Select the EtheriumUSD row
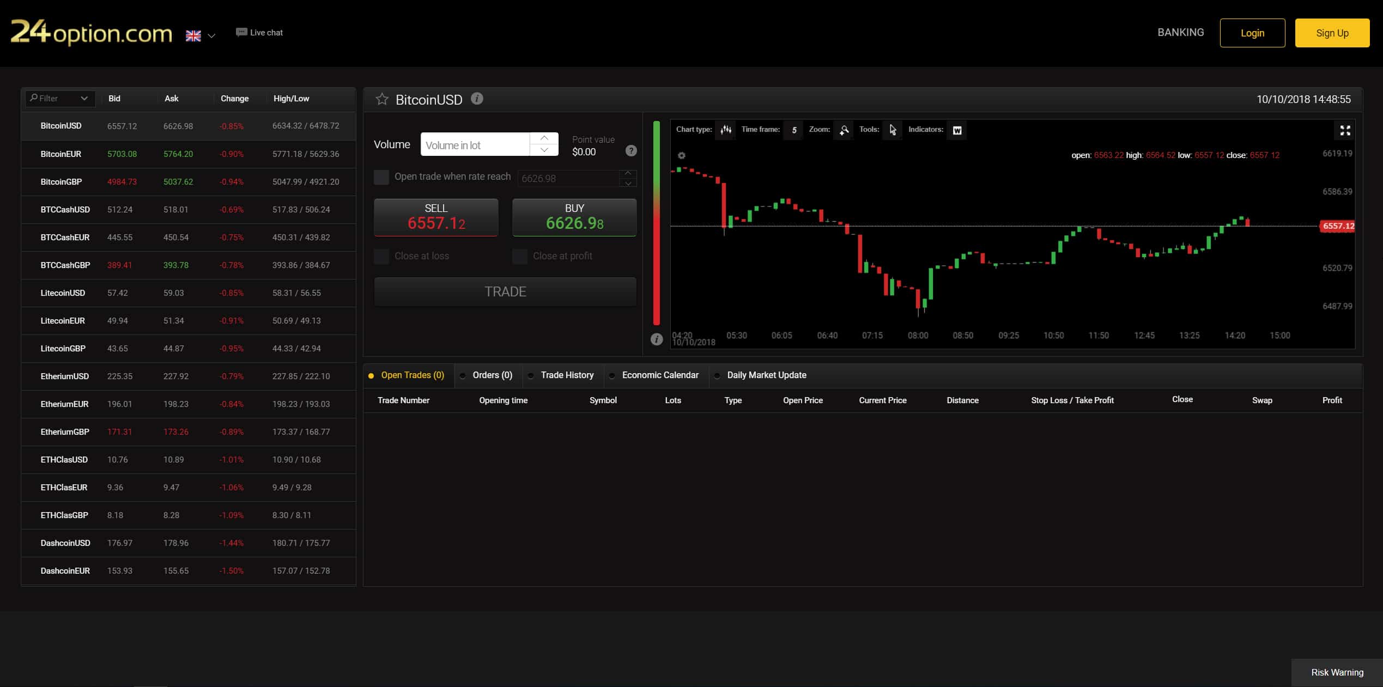Image resolution: width=1383 pixels, height=687 pixels. coord(189,376)
